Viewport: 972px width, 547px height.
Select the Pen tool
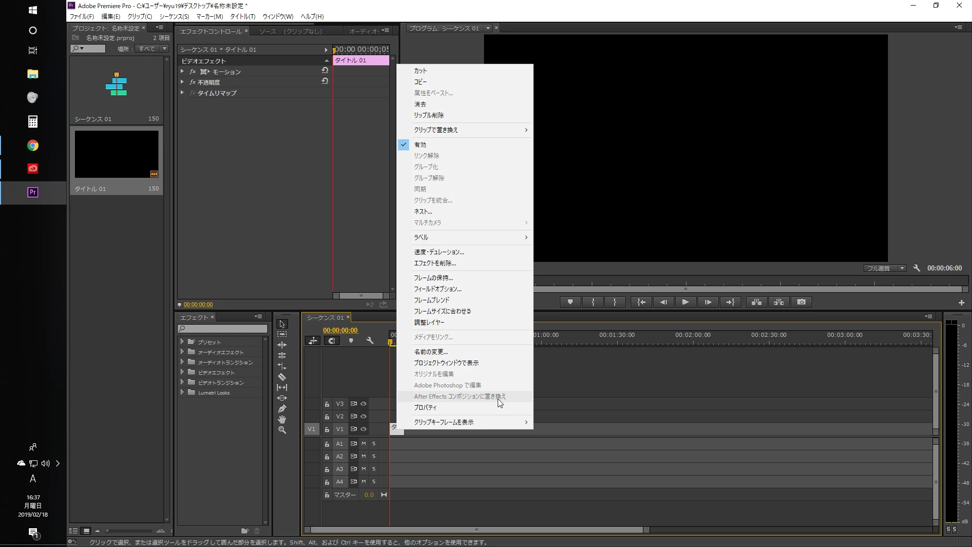[x=282, y=409]
